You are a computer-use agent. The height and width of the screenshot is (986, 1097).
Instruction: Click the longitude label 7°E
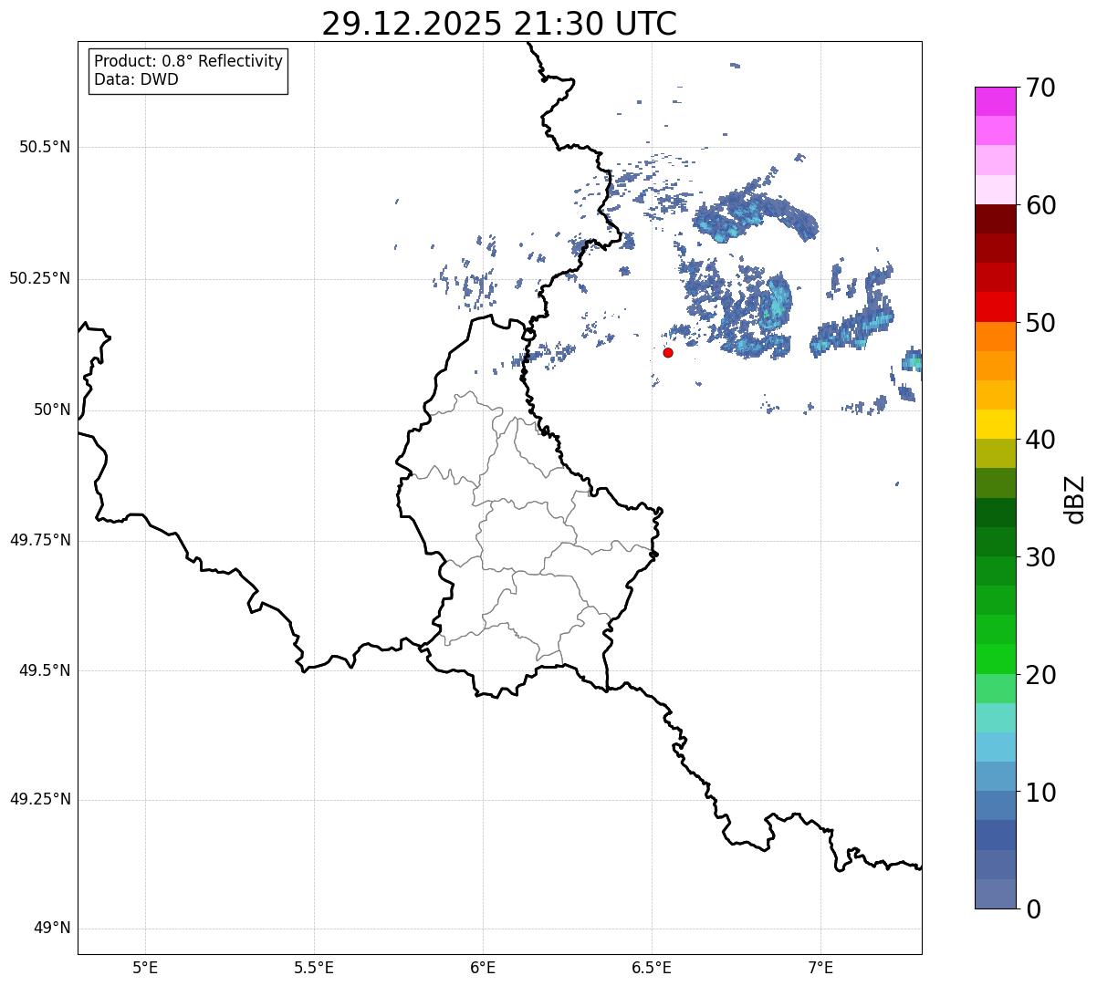[820, 968]
